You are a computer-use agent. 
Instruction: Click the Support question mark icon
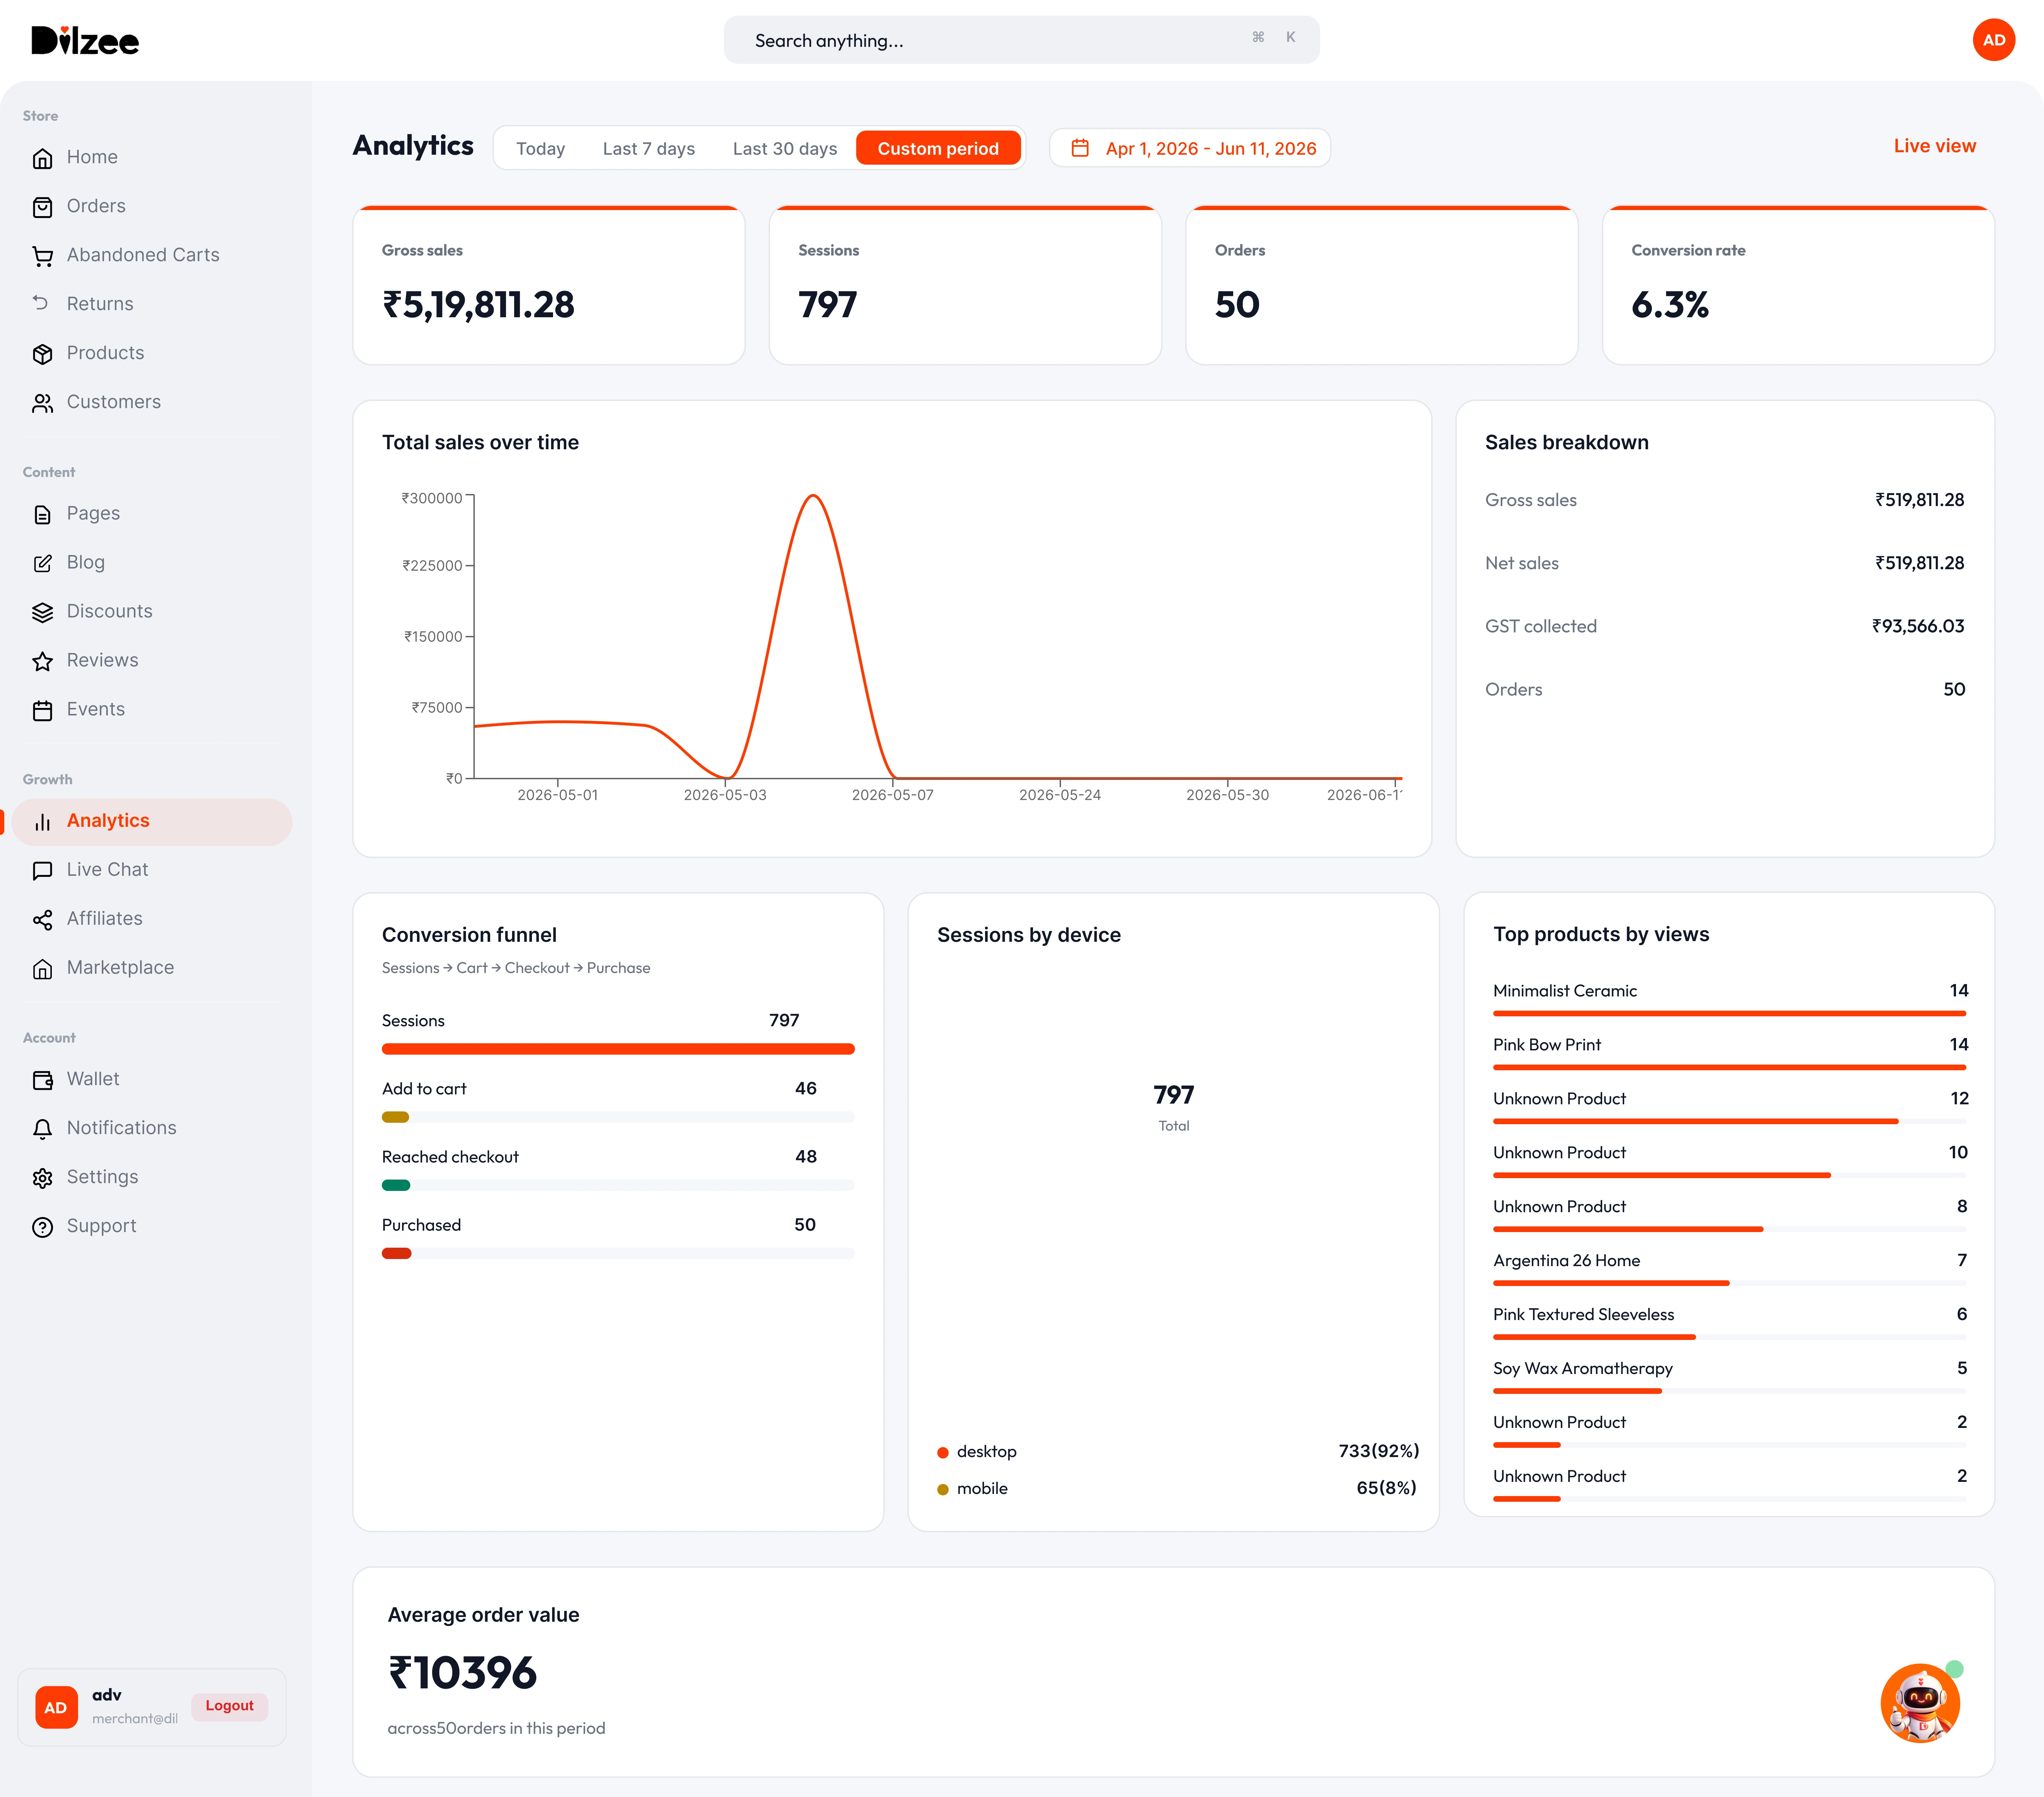pos(42,1227)
